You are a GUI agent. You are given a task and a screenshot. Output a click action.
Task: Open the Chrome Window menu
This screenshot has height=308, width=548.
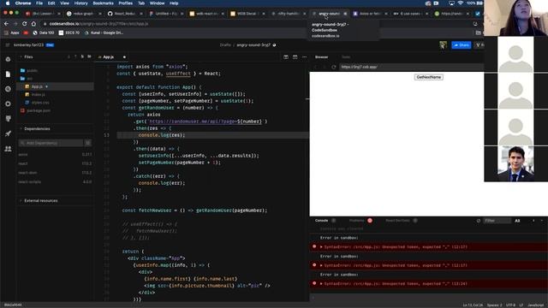157,3
